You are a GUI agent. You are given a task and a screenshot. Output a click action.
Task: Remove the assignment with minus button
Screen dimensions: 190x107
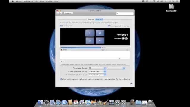pos(64,61)
